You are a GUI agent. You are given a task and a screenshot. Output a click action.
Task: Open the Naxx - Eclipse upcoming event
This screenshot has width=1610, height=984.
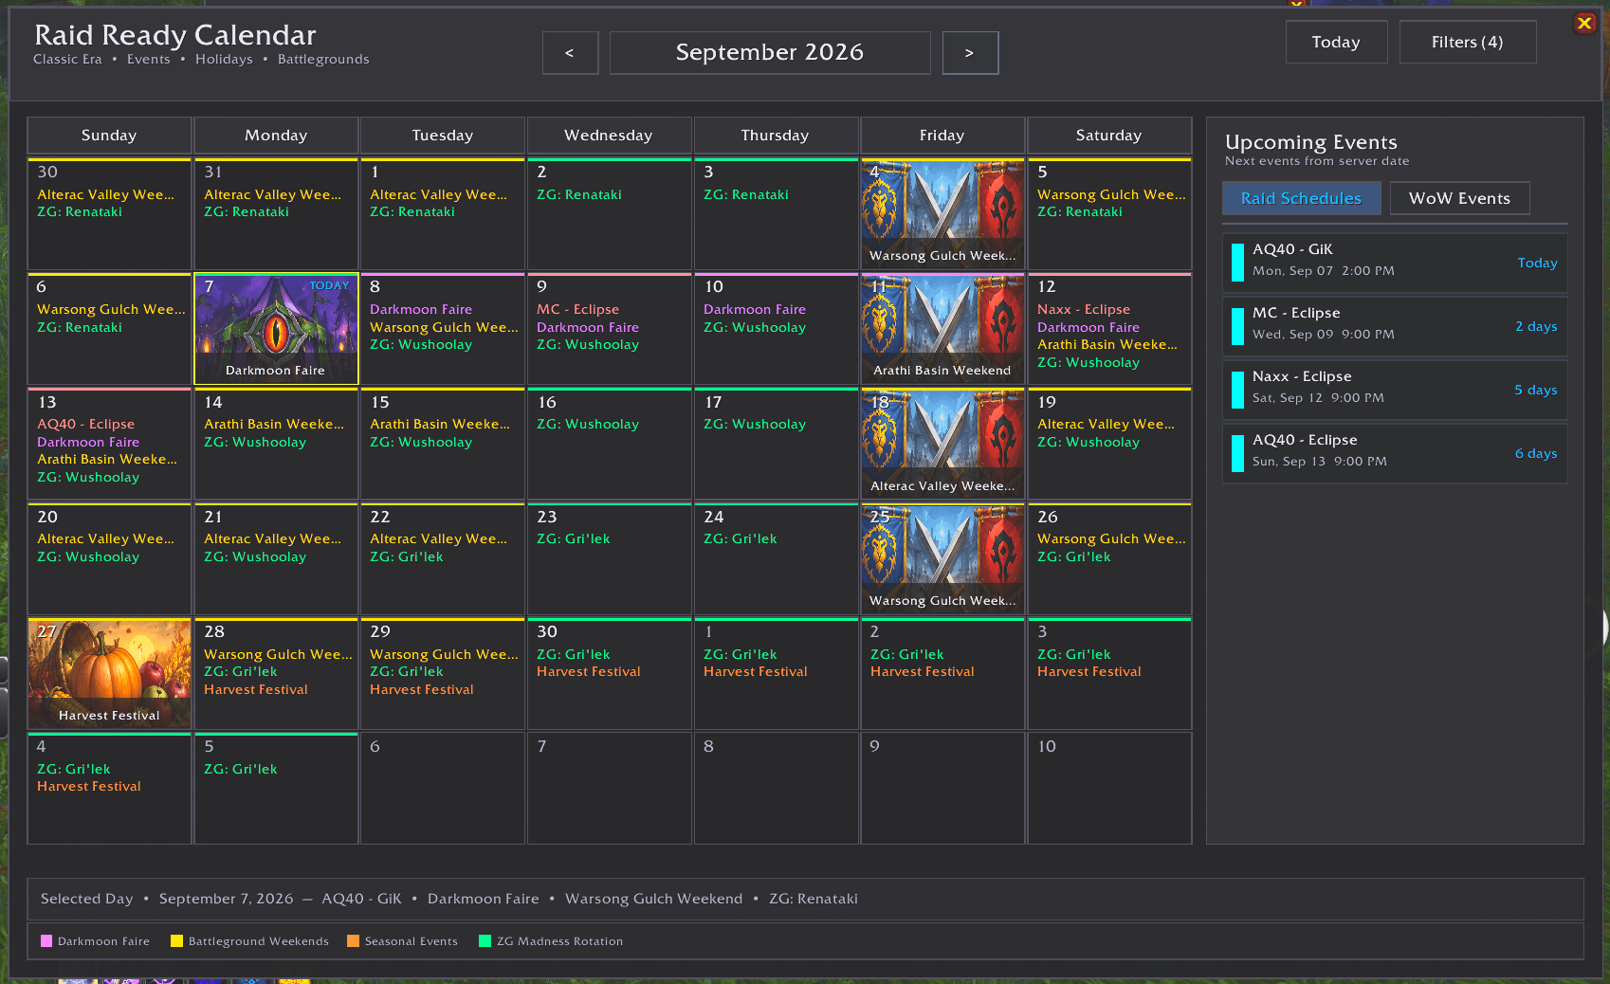click(1395, 390)
